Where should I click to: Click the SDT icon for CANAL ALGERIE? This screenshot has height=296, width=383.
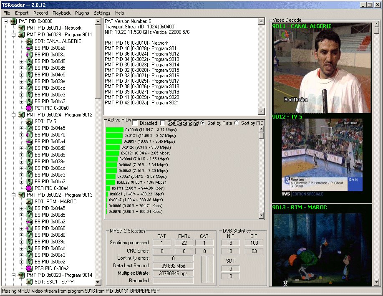[x=29, y=41]
